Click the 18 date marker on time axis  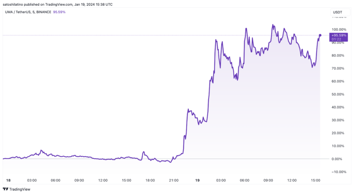(x=8, y=180)
